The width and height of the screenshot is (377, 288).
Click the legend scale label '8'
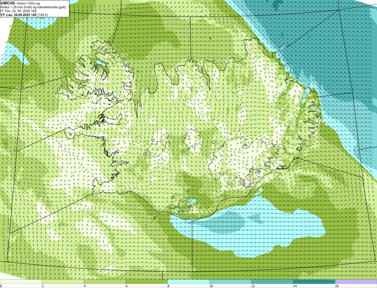pos(168,286)
